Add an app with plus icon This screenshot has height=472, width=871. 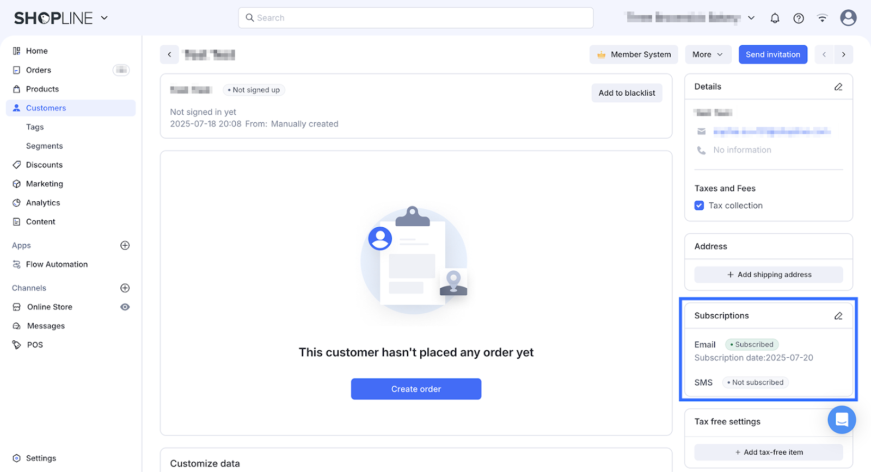(125, 245)
